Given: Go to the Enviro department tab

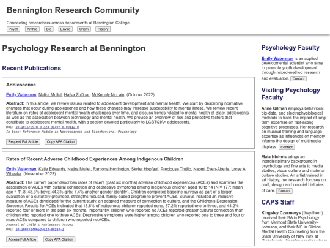Looking at the screenshot, I should coord(65,29).
